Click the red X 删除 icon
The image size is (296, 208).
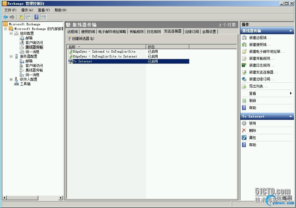click(x=244, y=130)
